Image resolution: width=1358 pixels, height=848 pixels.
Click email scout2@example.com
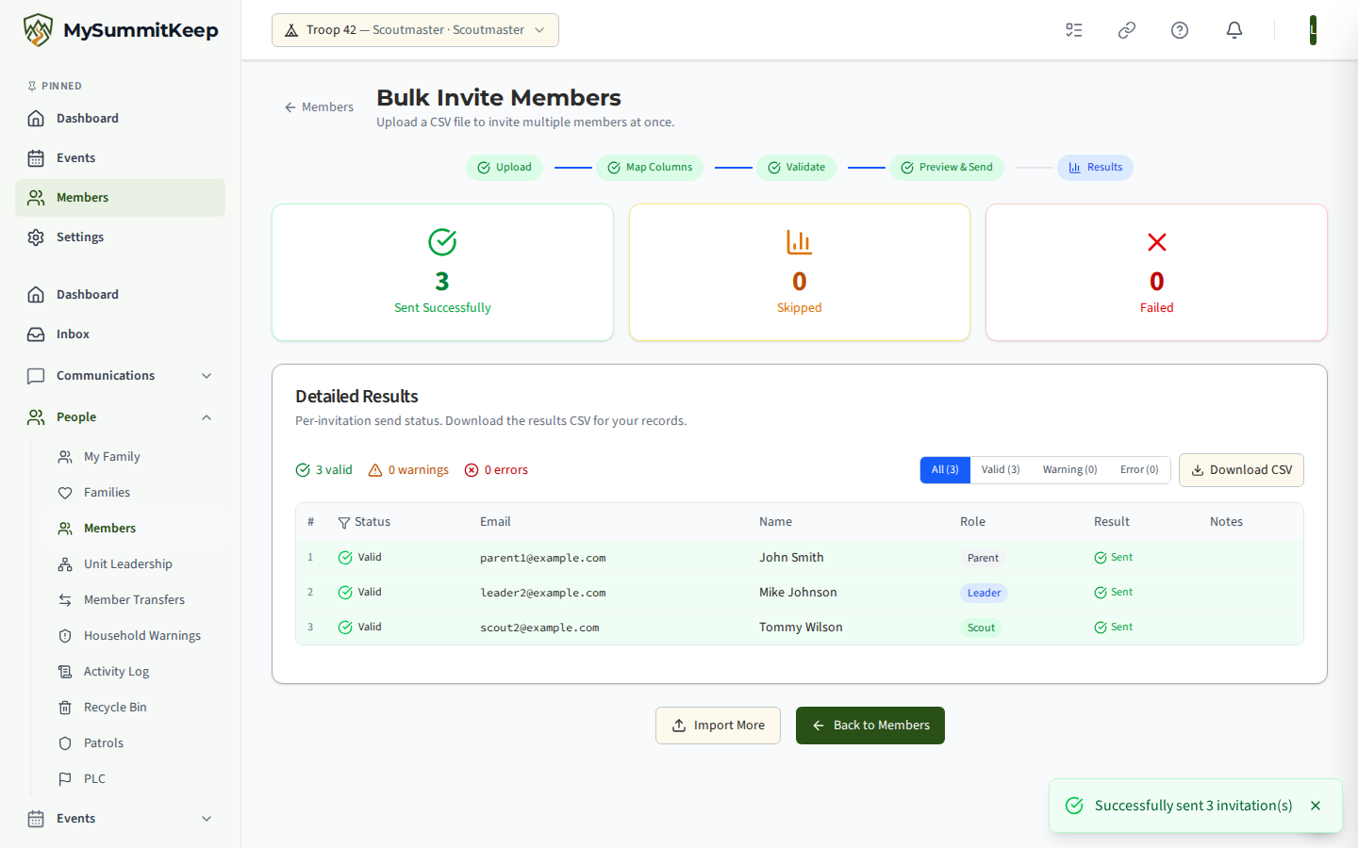[x=539, y=628]
